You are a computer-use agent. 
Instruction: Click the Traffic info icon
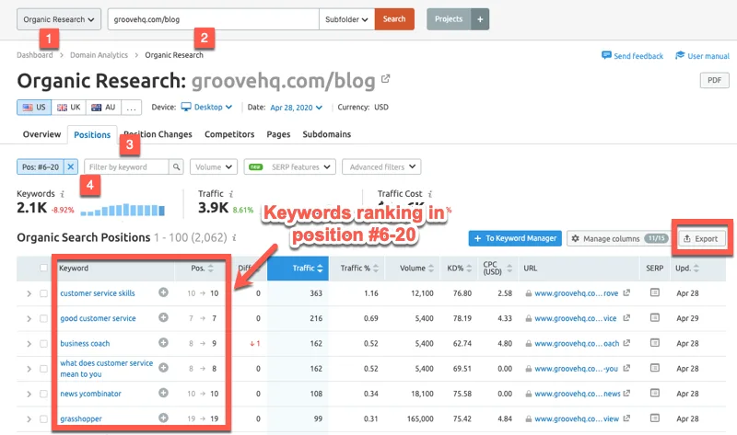(231, 194)
